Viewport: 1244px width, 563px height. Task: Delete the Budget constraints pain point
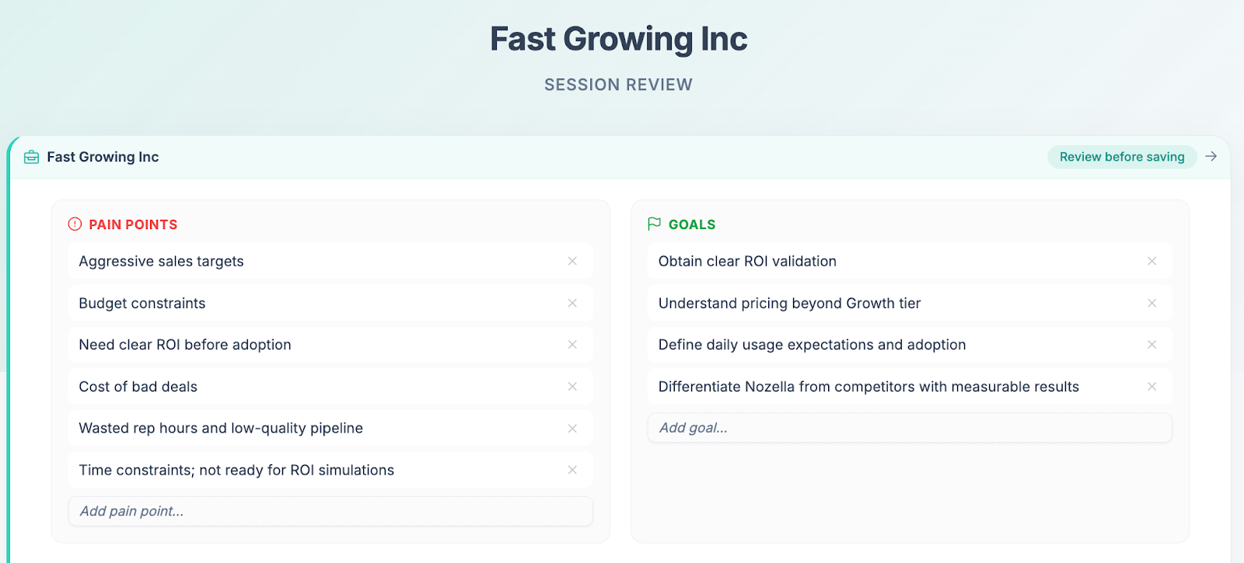[572, 304]
